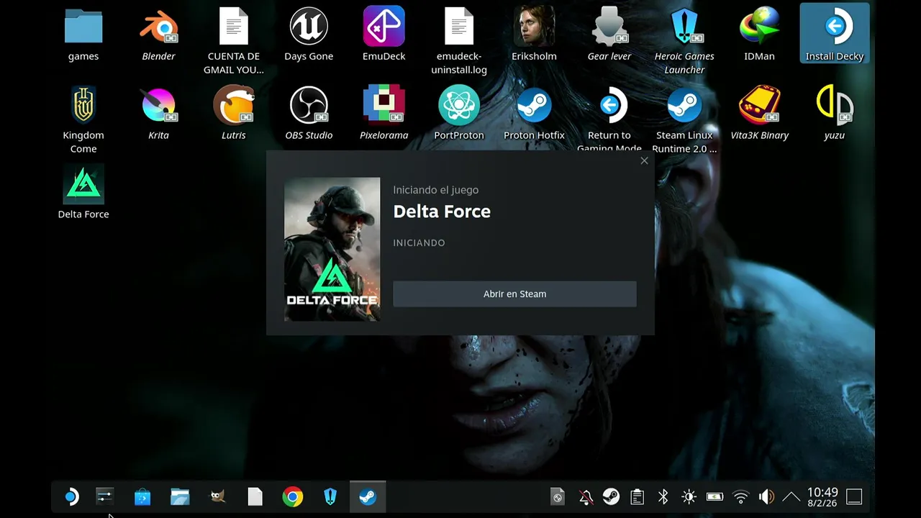Open Gear lever from the desktop
The width and height of the screenshot is (921, 518).
pos(609,35)
